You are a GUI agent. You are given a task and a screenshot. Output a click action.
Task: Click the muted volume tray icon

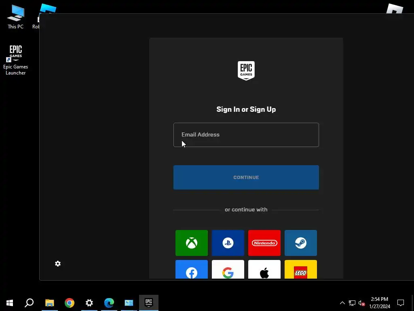click(x=361, y=303)
